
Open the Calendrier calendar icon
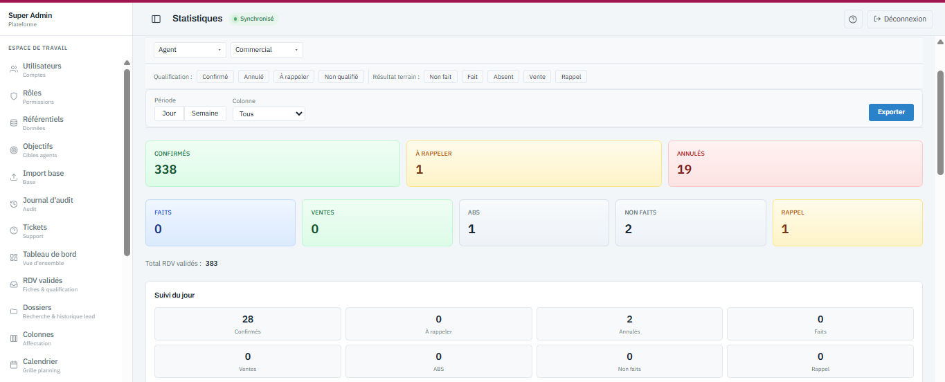point(14,365)
